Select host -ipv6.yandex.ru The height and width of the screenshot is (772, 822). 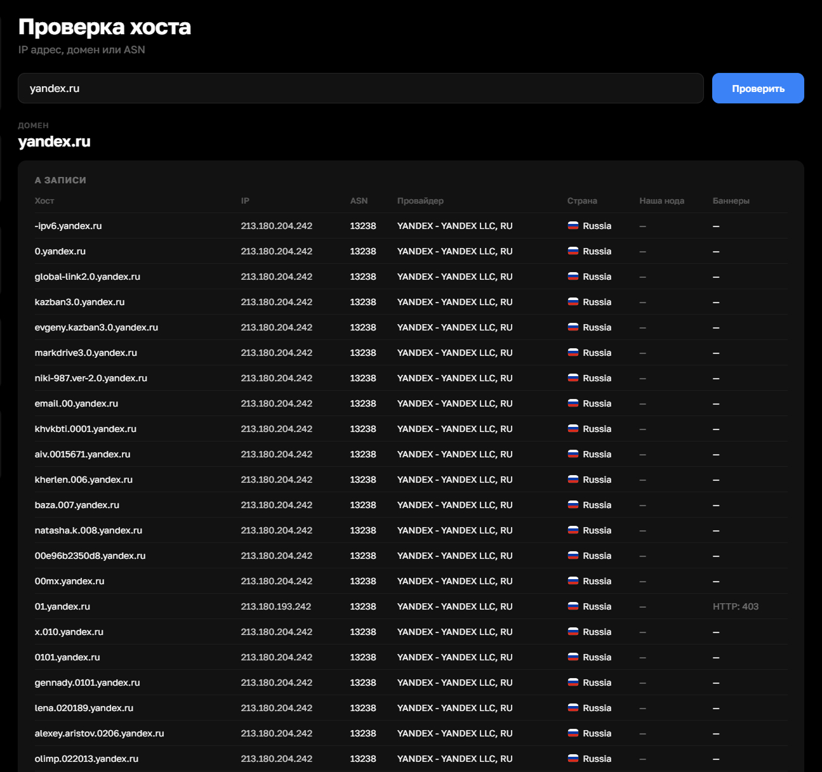click(68, 226)
